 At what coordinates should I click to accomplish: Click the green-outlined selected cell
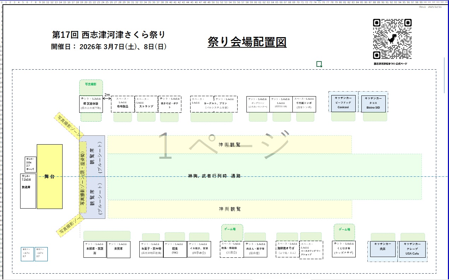coord(319,64)
